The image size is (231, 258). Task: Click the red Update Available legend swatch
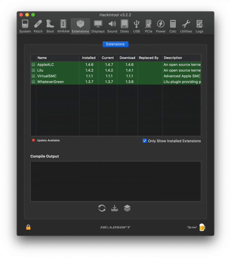click(x=33, y=140)
